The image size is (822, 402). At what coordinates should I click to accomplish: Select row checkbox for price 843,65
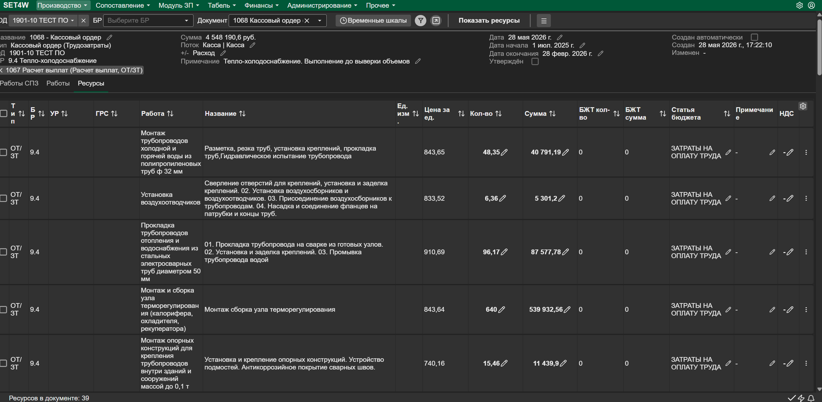pos(4,152)
